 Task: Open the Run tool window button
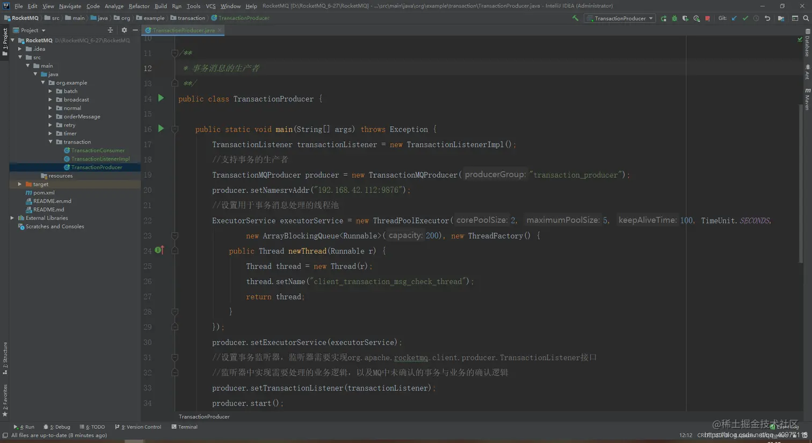click(24, 427)
